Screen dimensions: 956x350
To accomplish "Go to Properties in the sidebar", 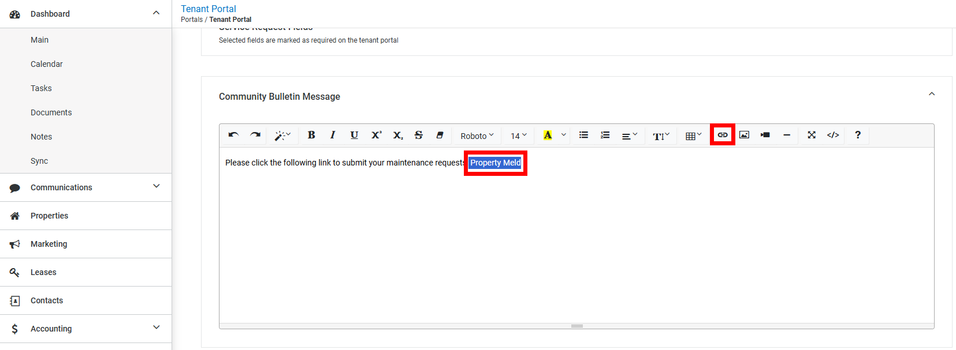I will click(49, 216).
